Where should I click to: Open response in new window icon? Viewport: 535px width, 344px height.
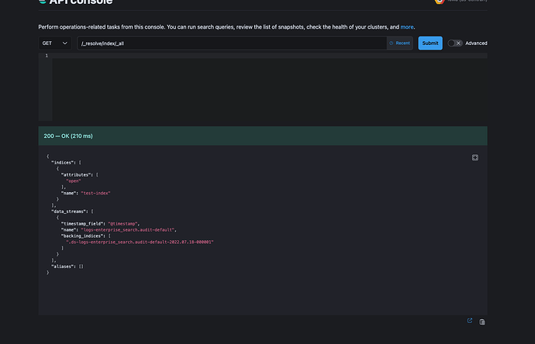(x=470, y=321)
